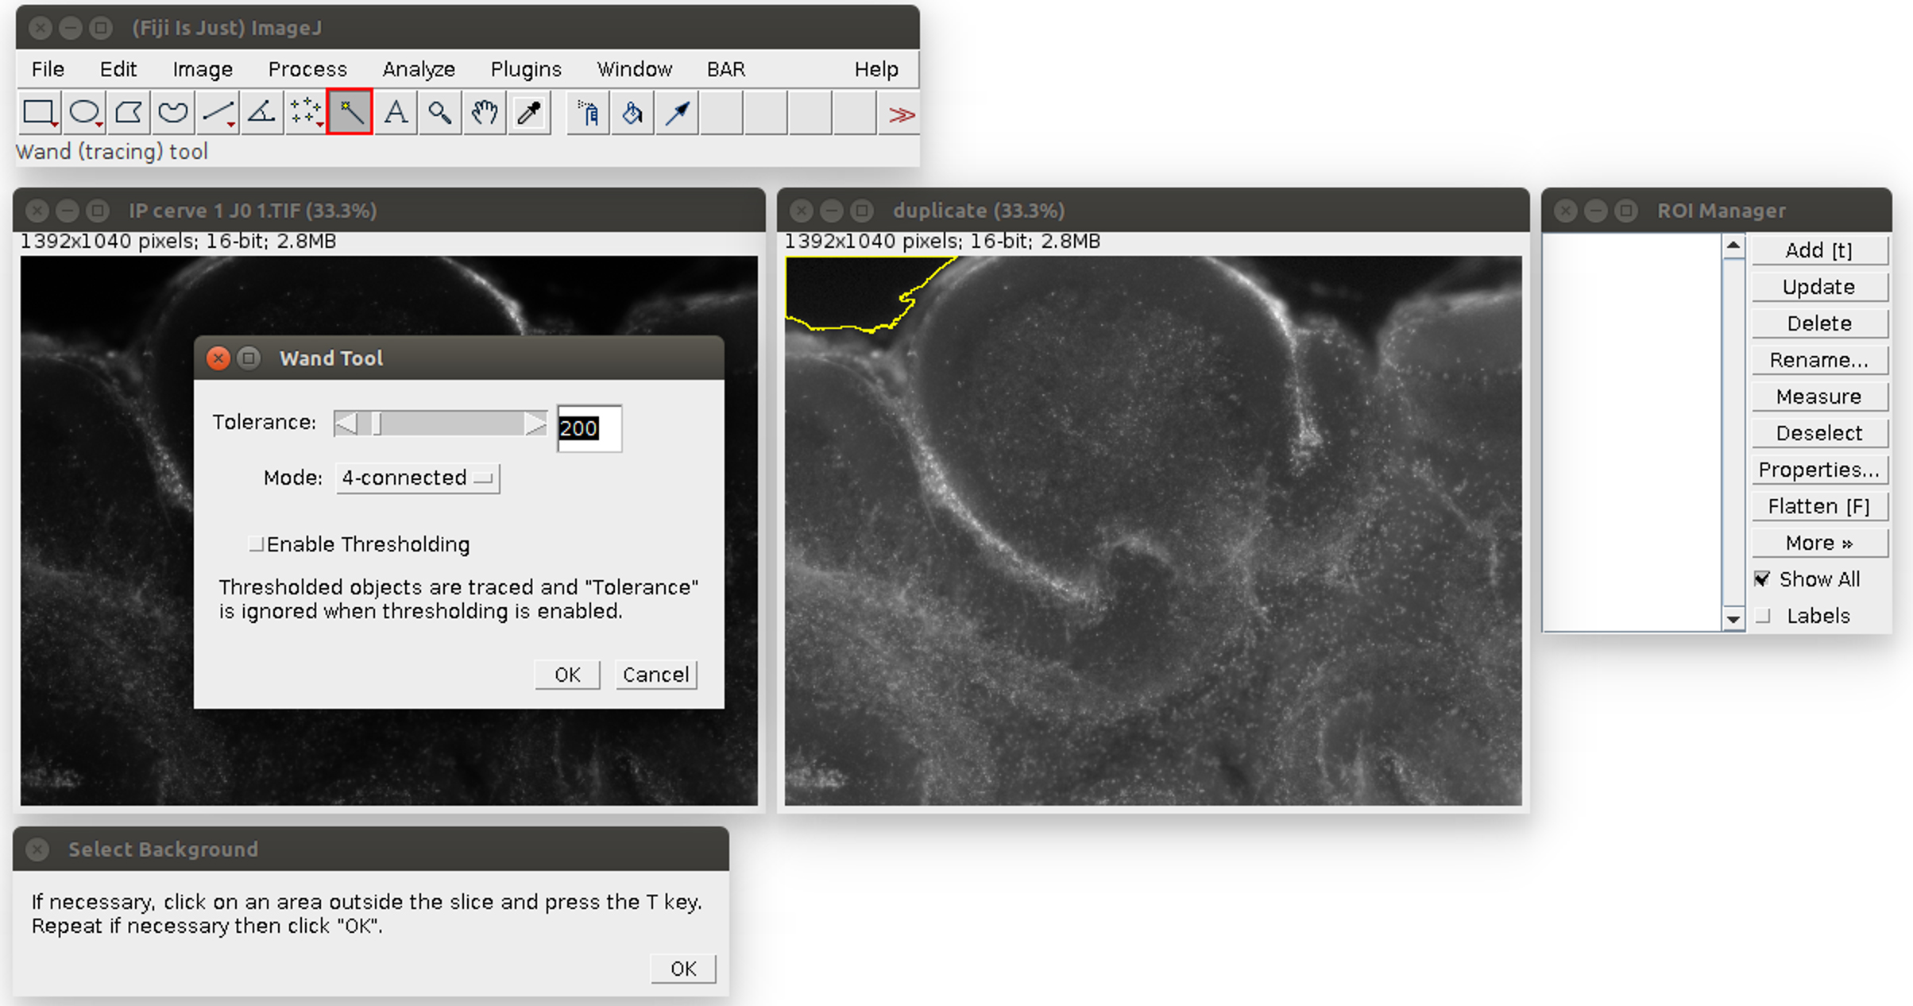Open the Edit menu
This screenshot has height=1006, width=1913.
(118, 69)
